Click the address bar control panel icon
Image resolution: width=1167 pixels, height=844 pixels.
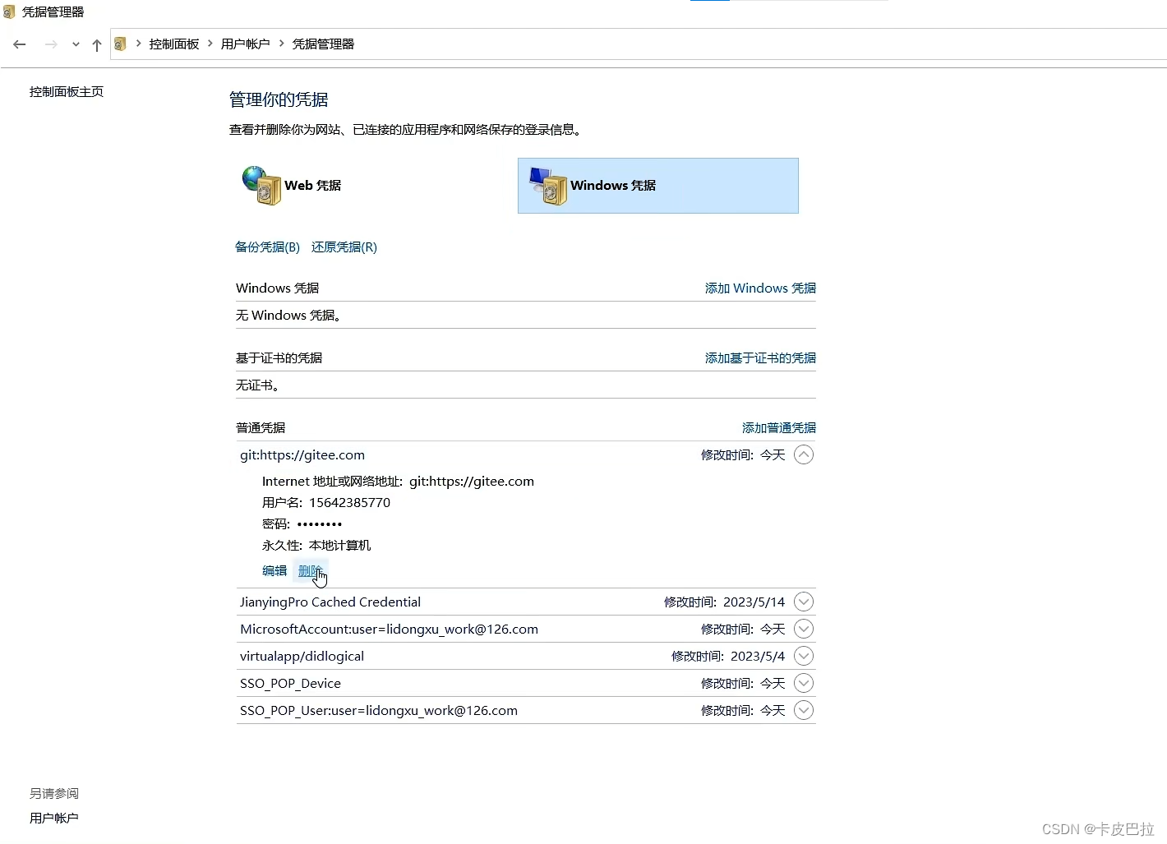click(120, 44)
